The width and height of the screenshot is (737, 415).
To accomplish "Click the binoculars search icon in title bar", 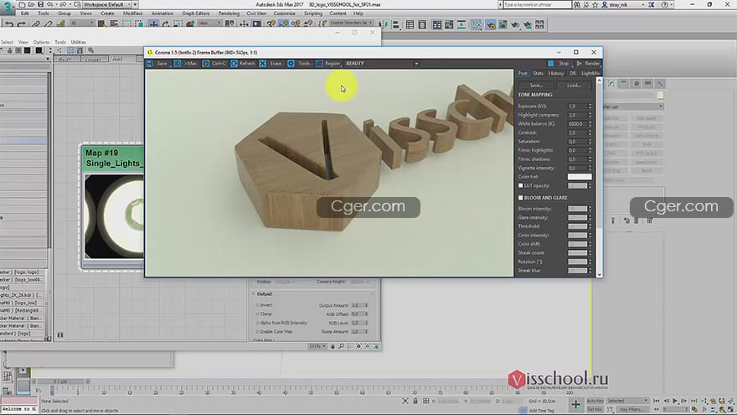I will coord(577,4).
